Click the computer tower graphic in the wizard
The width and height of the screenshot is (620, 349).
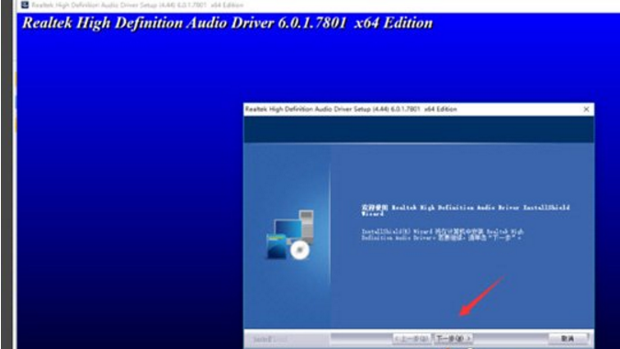pos(307,224)
